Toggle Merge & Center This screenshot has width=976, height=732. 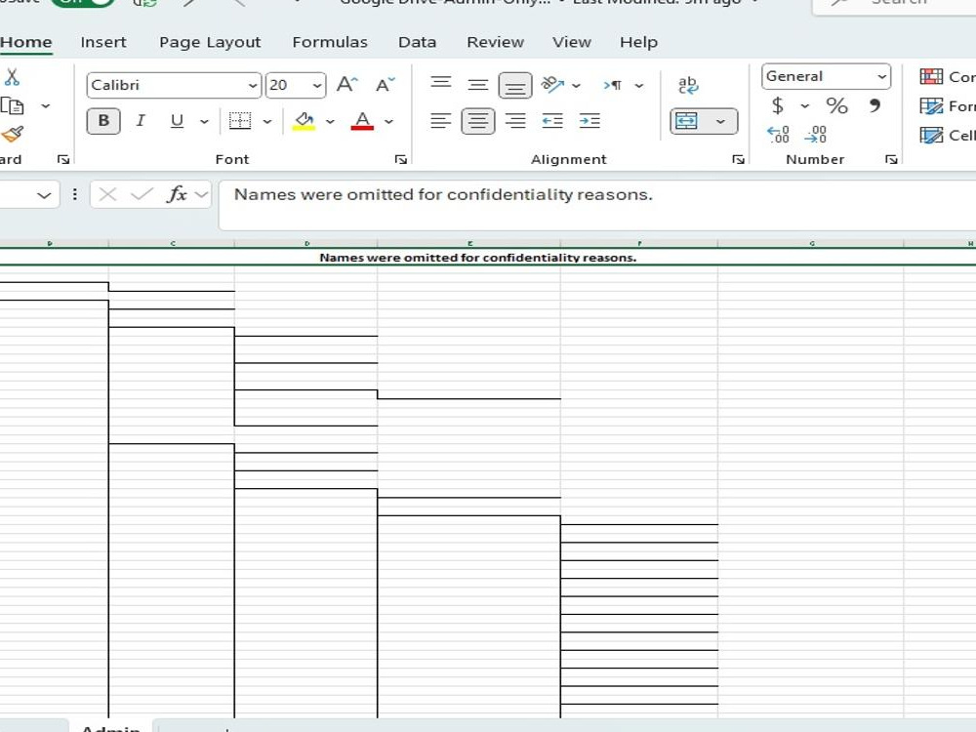click(686, 121)
